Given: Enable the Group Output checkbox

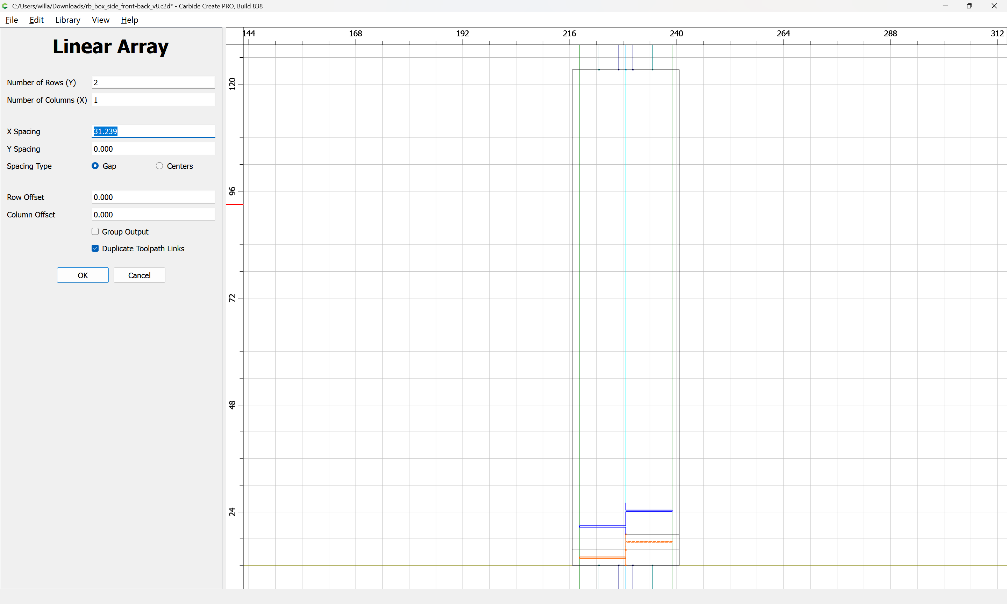Looking at the screenshot, I should 95,232.
